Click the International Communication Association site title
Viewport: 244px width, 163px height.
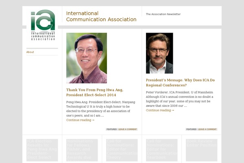(x=101, y=16)
